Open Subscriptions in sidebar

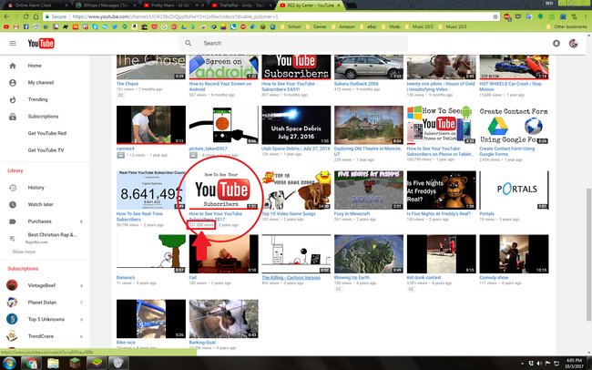[x=43, y=117]
